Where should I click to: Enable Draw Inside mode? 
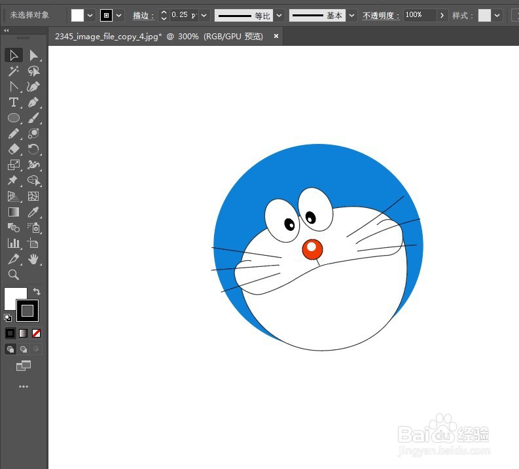coord(36,349)
